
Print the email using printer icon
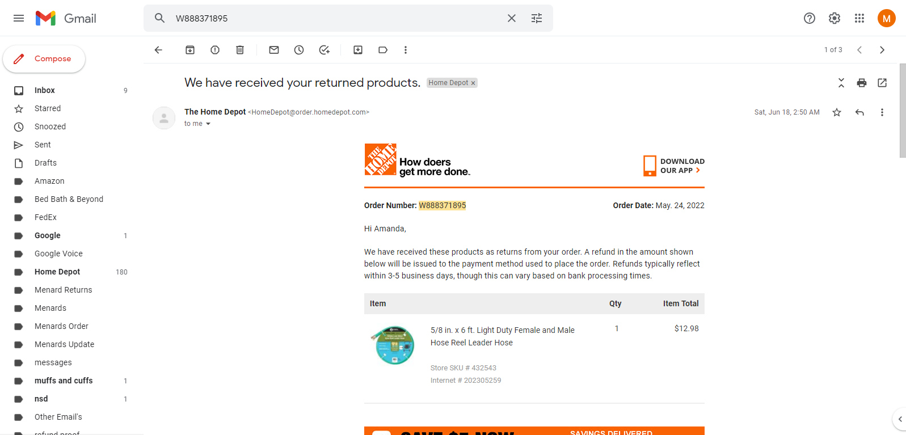[862, 83]
